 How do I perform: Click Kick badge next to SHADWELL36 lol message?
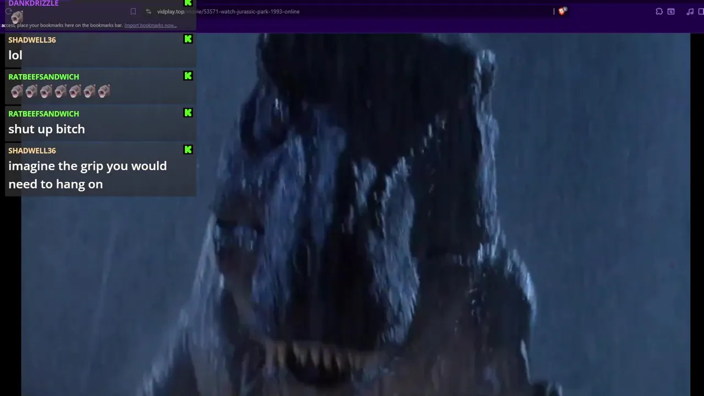pyautogui.click(x=188, y=39)
